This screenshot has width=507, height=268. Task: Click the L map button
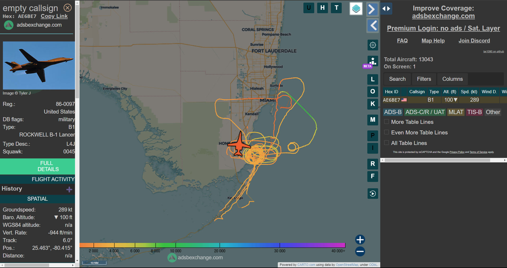(x=373, y=79)
